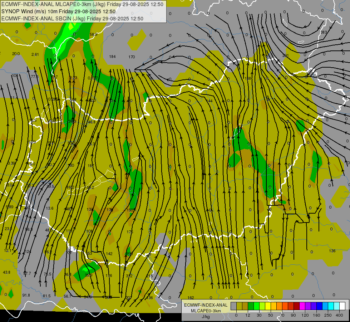This screenshot has height=322, width=350.
Task: Click legend scale label 250
Action: (x=328, y=315)
